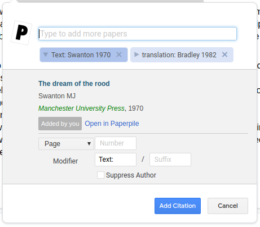This screenshot has height=227, width=260.
Task: Click the page Number input field
Action: [116, 143]
